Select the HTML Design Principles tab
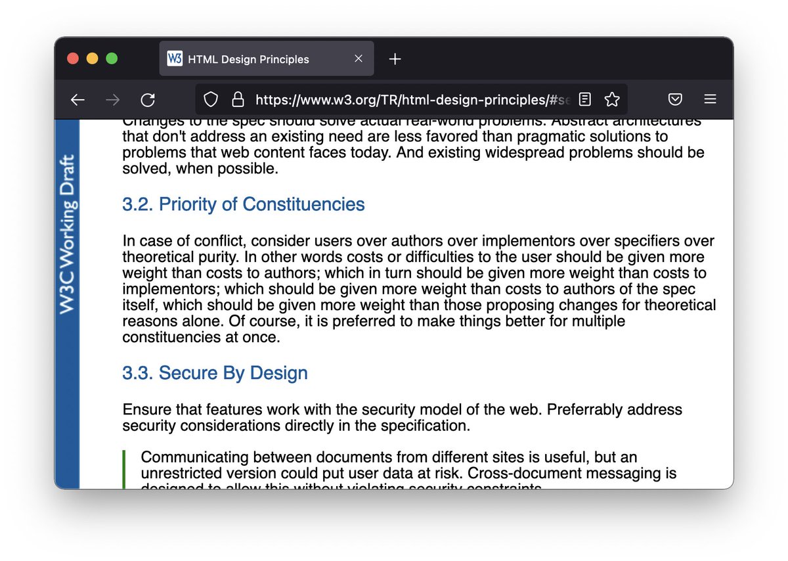The height and width of the screenshot is (561, 788). [267, 58]
